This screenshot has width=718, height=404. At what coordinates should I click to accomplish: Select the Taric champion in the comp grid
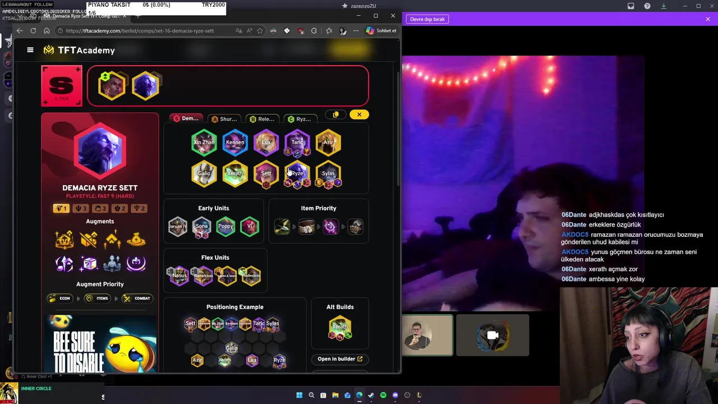point(297,143)
